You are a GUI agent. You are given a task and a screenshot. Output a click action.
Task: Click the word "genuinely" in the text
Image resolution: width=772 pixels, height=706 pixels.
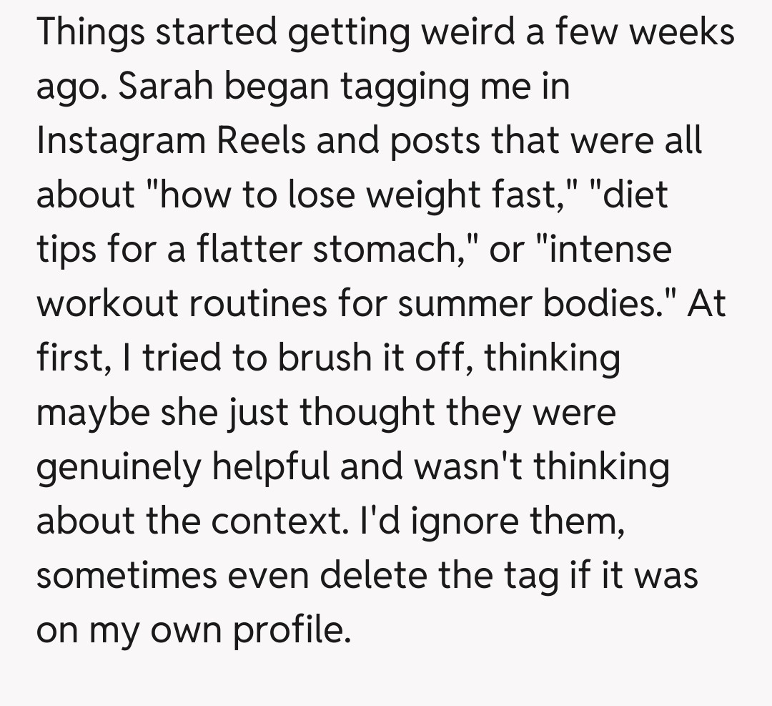coord(114,468)
